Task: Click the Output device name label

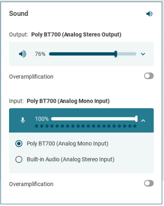Action: point(76,34)
